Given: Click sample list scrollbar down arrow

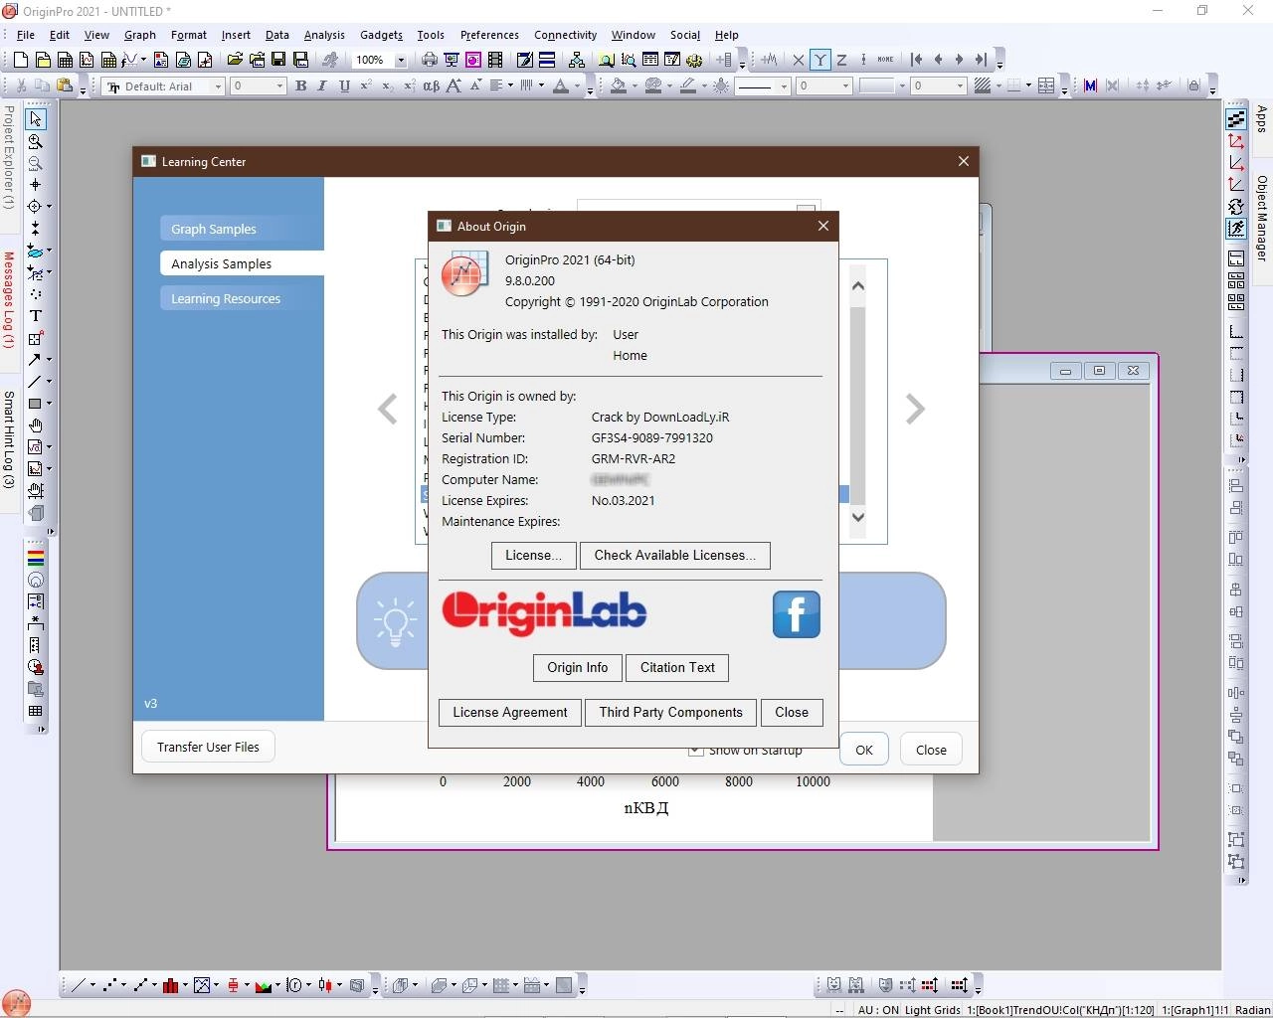Looking at the screenshot, I should [858, 517].
